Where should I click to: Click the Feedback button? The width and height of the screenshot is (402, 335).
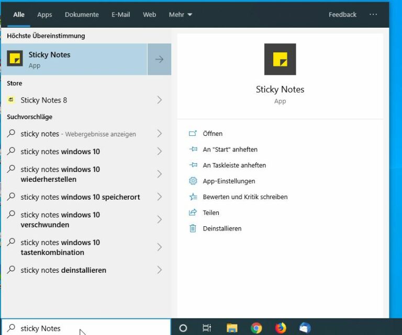pos(342,15)
